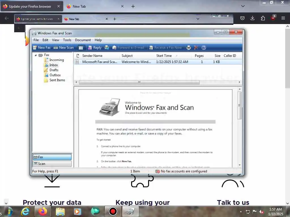Toggle the preview pane toolbar icon
290x217 pixels.
81,47
